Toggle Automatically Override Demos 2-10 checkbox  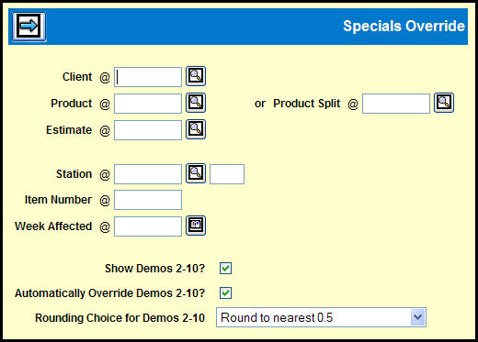[225, 292]
